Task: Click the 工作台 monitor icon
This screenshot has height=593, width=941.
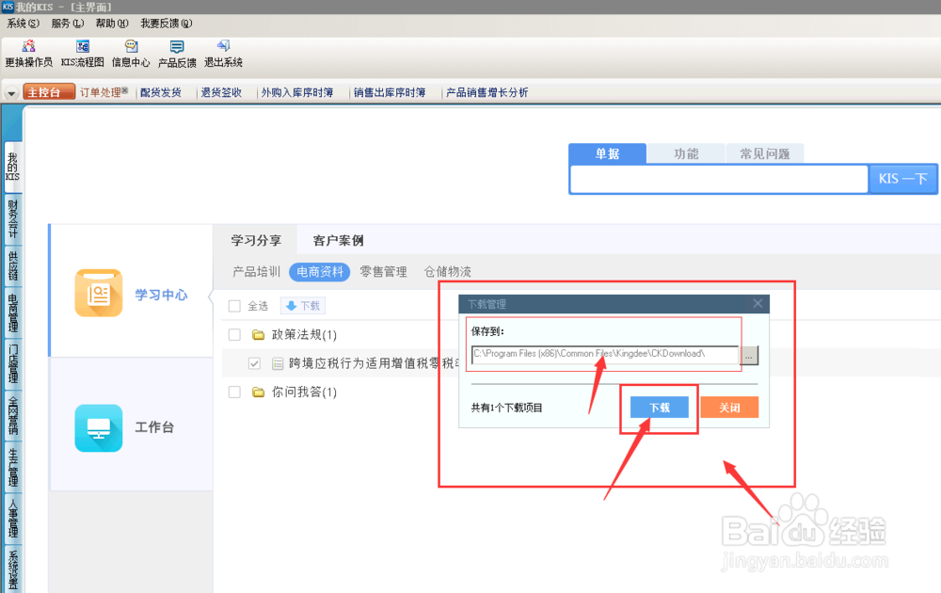Action: pyautogui.click(x=99, y=428)
